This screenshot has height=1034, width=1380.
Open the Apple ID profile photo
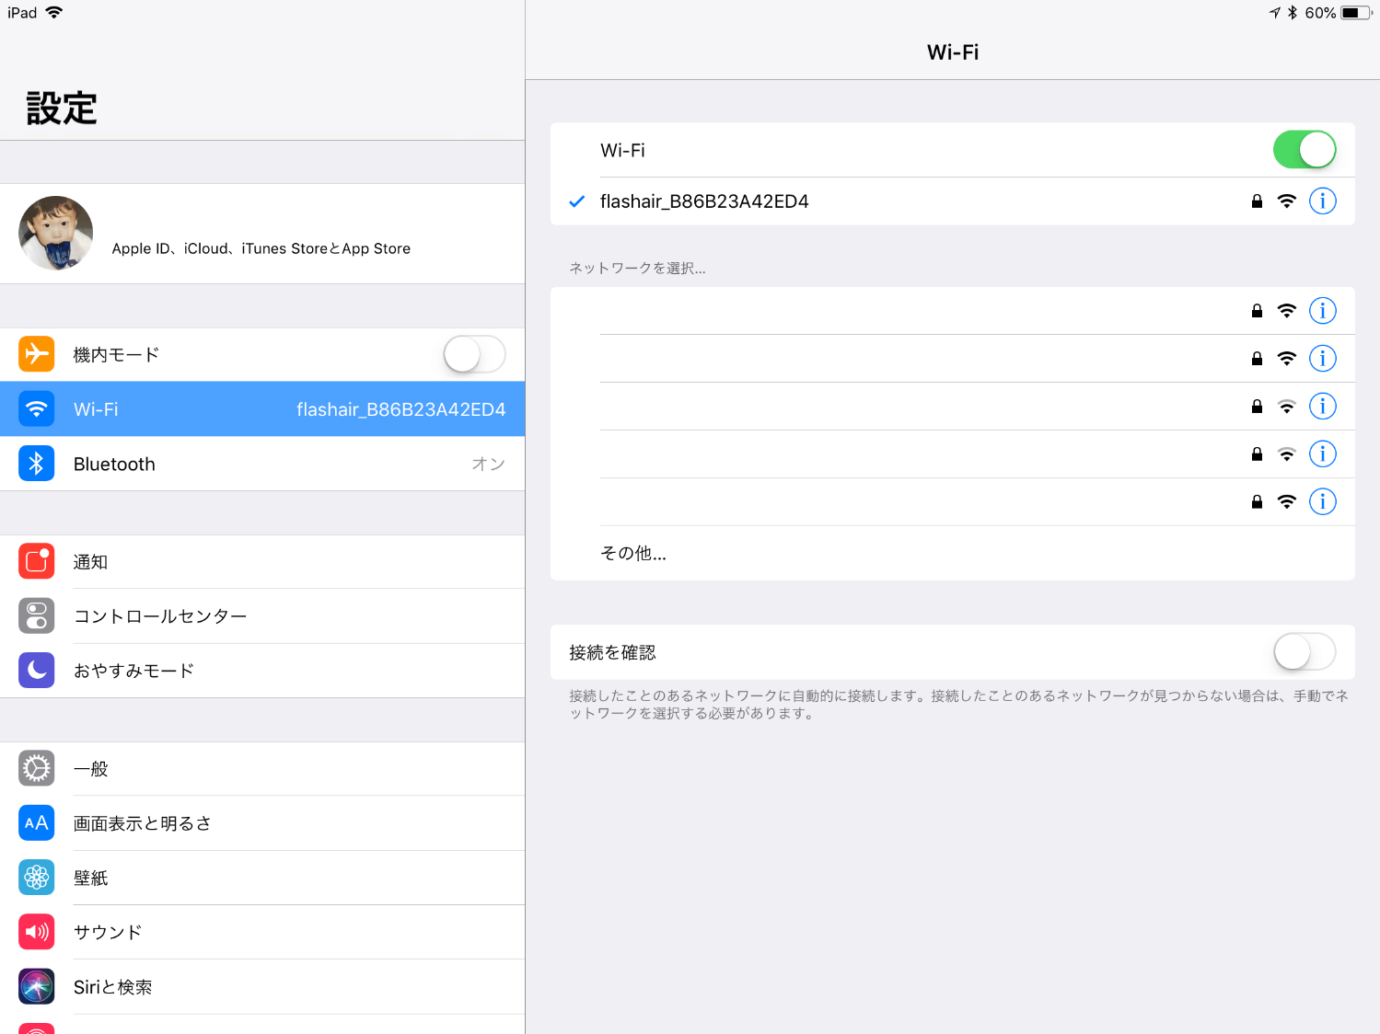55,233
